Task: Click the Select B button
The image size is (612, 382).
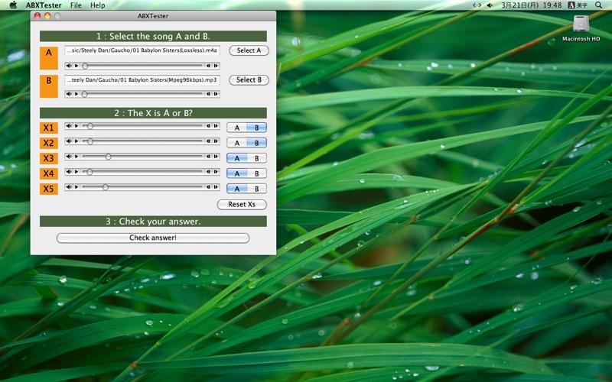Action: tap(249, 80)
